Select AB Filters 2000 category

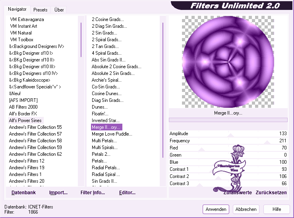(23, 107)
